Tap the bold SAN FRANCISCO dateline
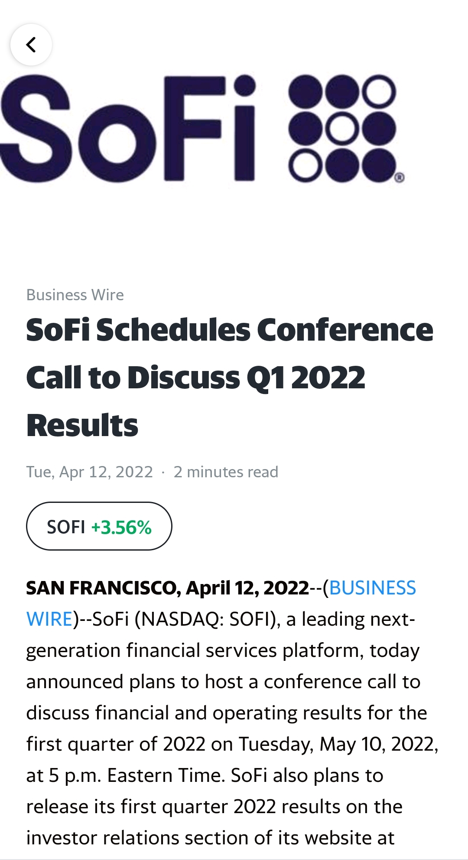Viewport: 468px width, 860px height. click(x=167, y=588)
